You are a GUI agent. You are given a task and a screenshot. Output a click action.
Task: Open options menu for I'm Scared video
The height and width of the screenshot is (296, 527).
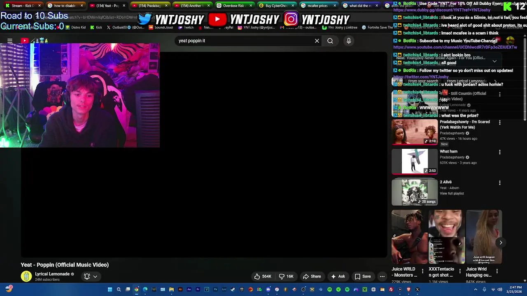tap(500, 123)
